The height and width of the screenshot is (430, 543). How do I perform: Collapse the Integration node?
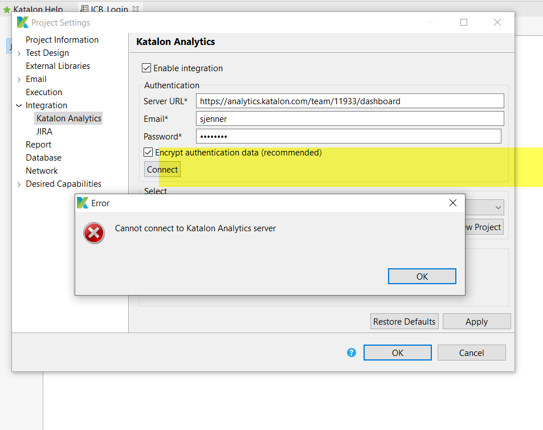pos(19,105)
